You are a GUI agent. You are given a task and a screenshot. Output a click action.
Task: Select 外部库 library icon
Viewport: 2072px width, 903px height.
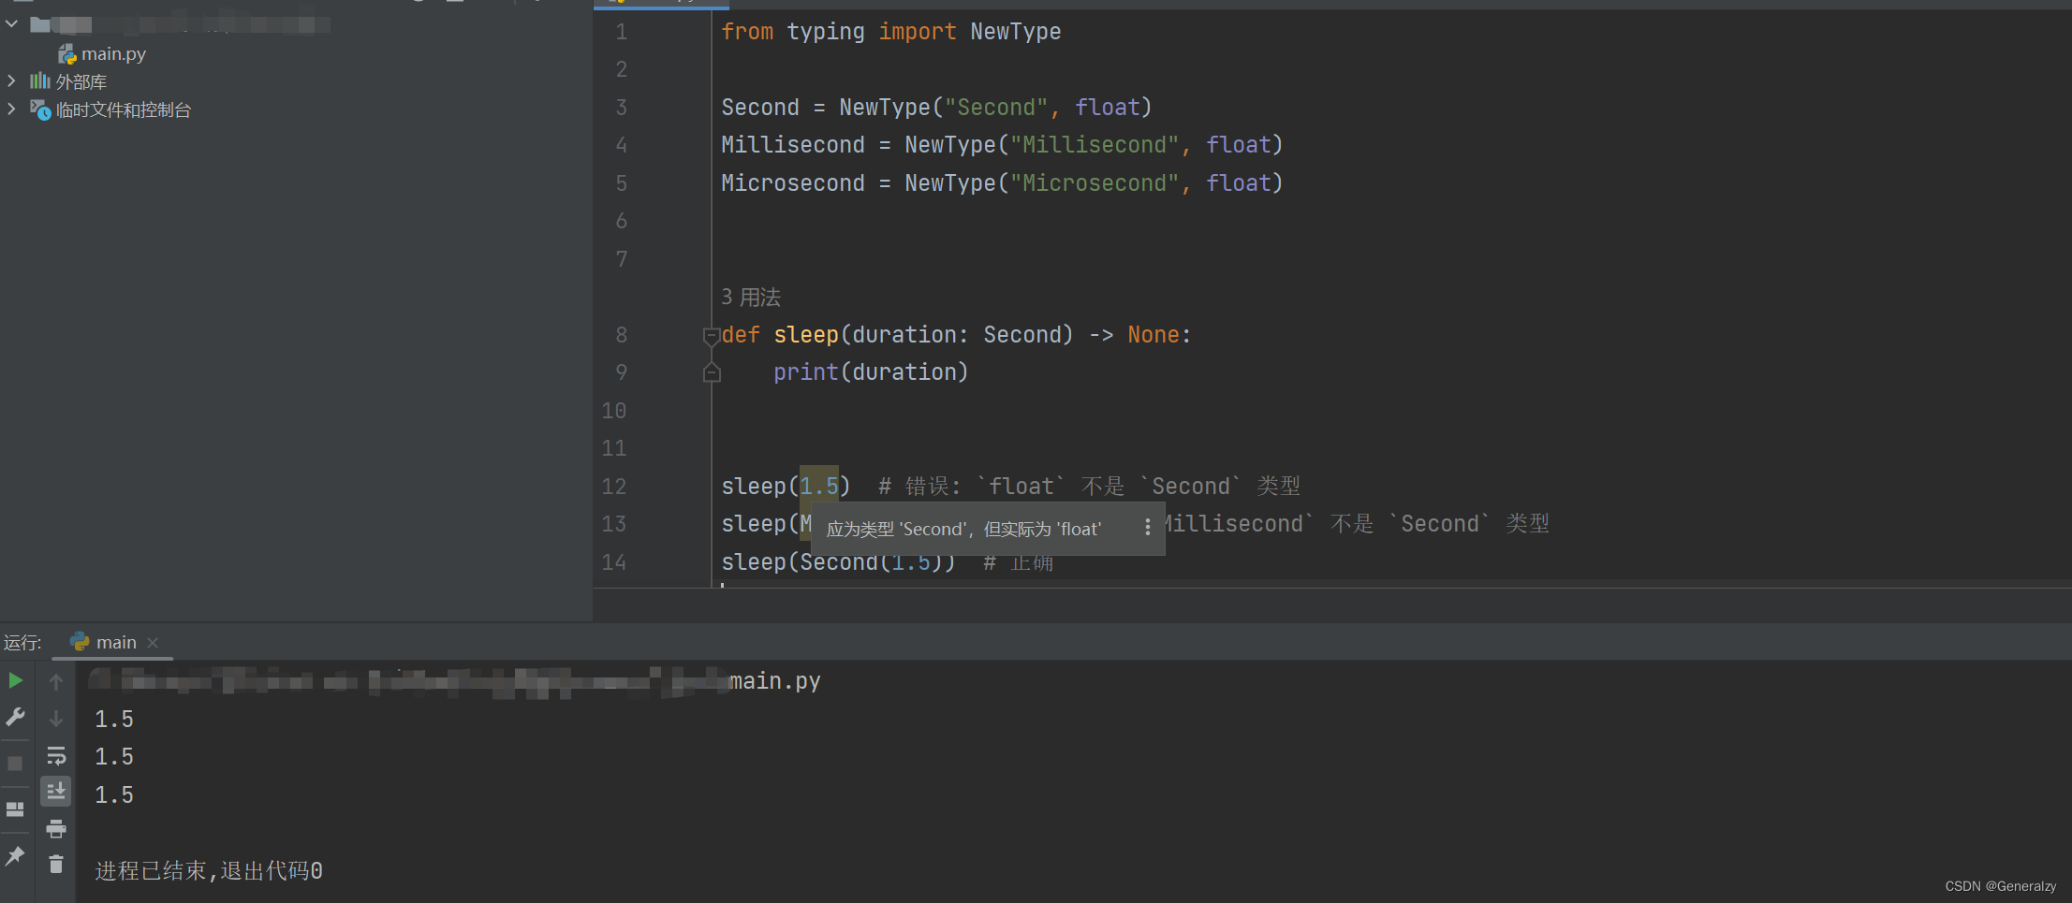pyautogui.click(x=39, y=81)
